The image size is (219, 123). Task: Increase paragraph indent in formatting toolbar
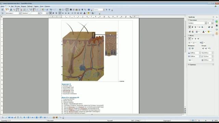pos(81,13)
